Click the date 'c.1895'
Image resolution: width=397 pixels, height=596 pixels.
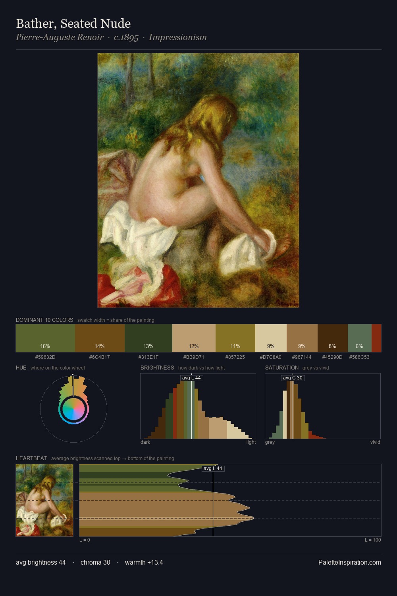(126, 37)
